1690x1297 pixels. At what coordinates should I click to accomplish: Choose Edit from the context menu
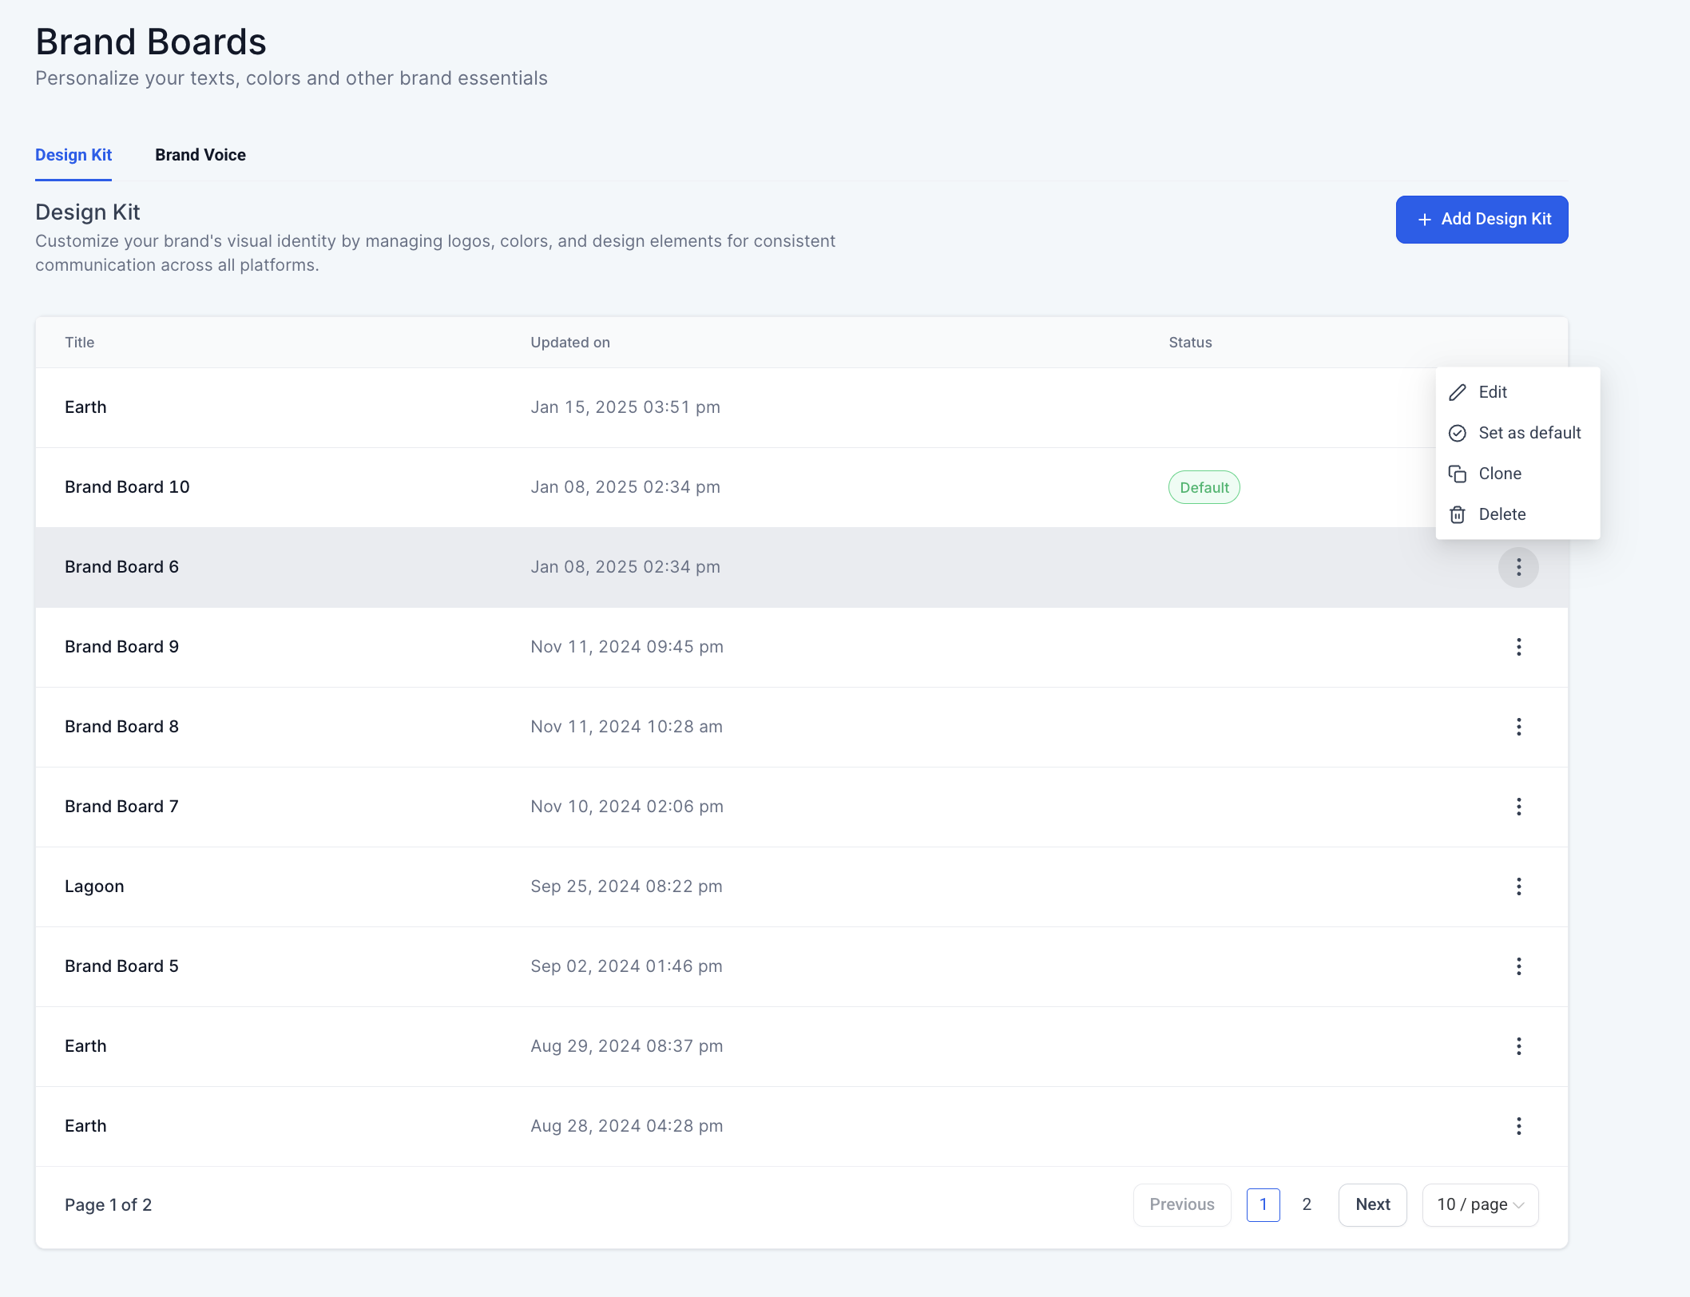click(1492, 392)
